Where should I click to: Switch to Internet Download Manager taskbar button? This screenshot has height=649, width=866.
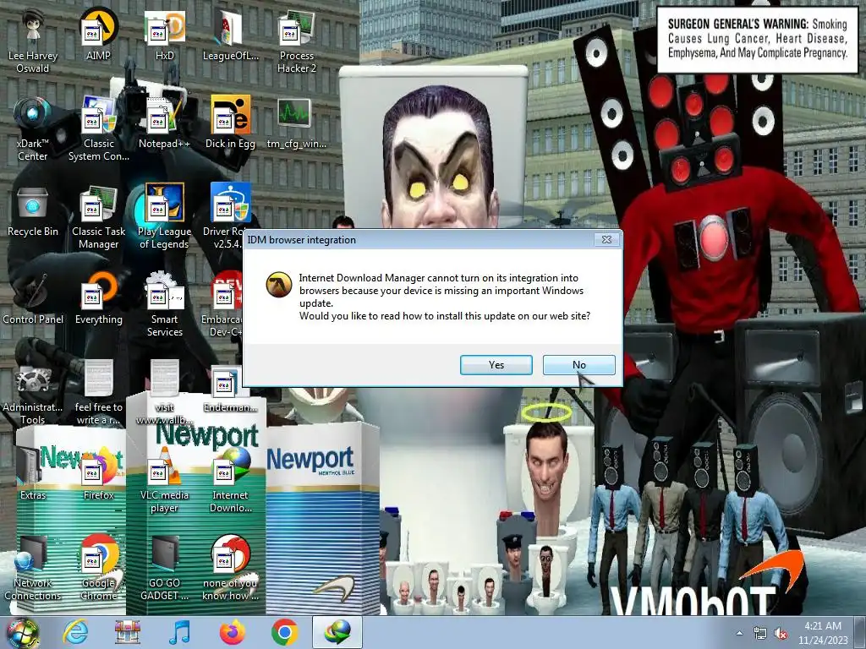[x=337, y=632]
